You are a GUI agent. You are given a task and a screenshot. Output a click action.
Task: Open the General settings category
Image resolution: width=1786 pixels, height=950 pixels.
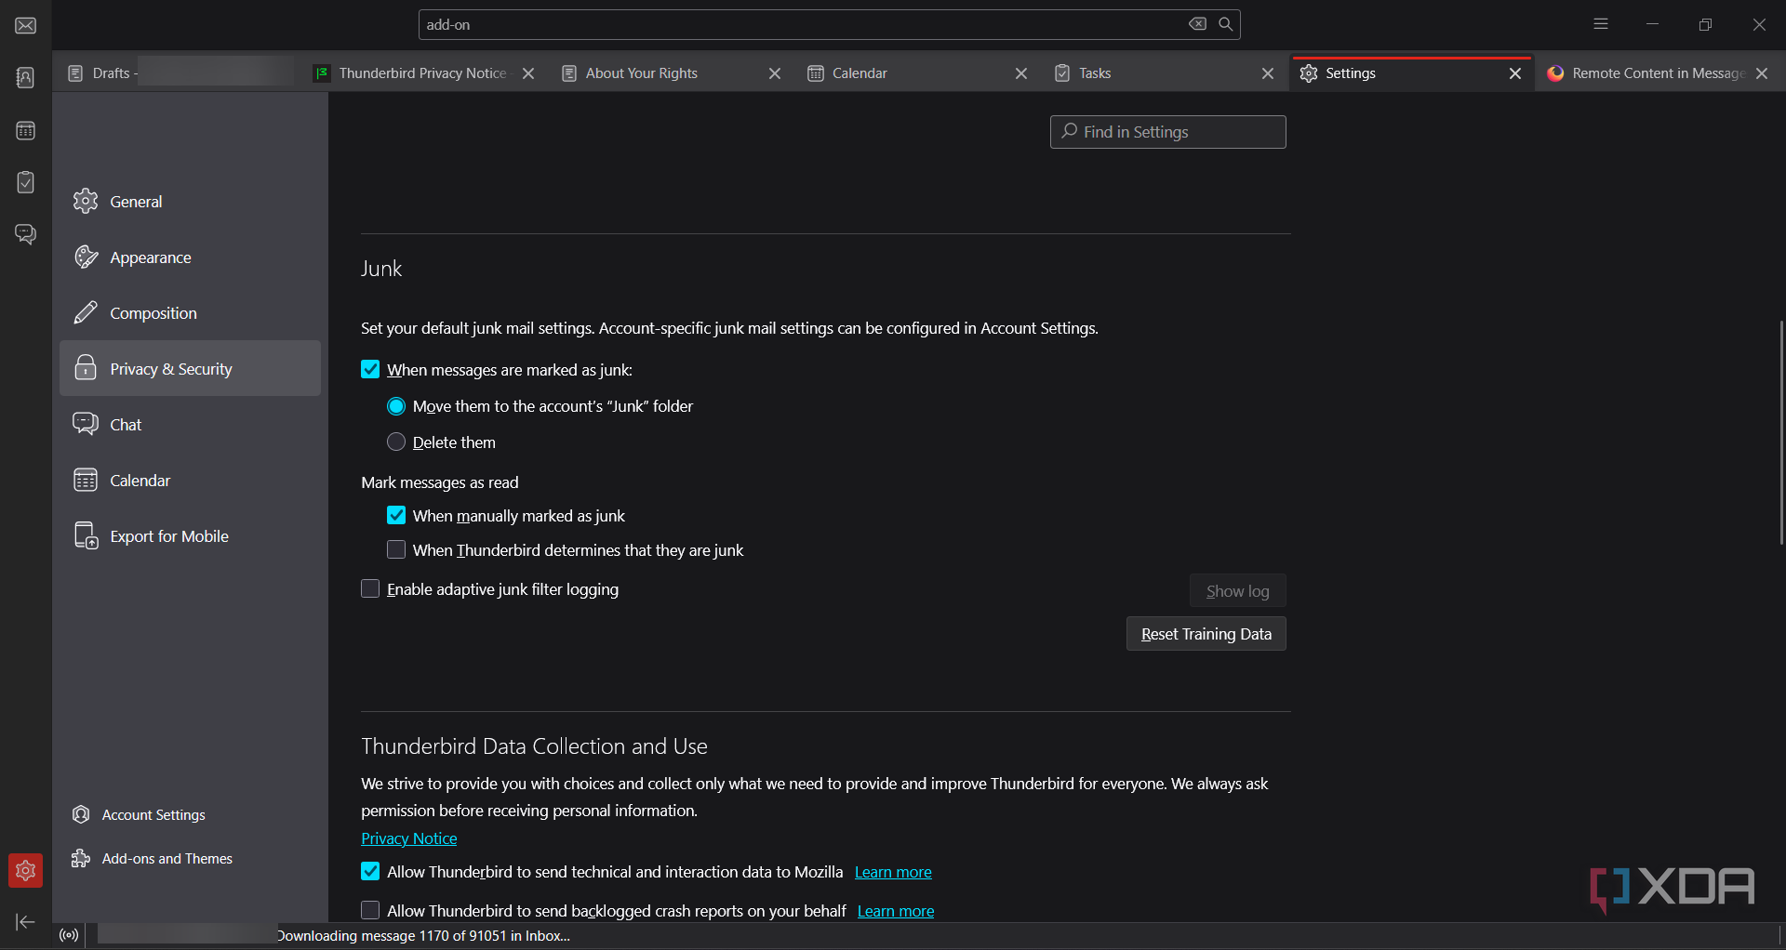pyautogui.click(x=190, y=201)
